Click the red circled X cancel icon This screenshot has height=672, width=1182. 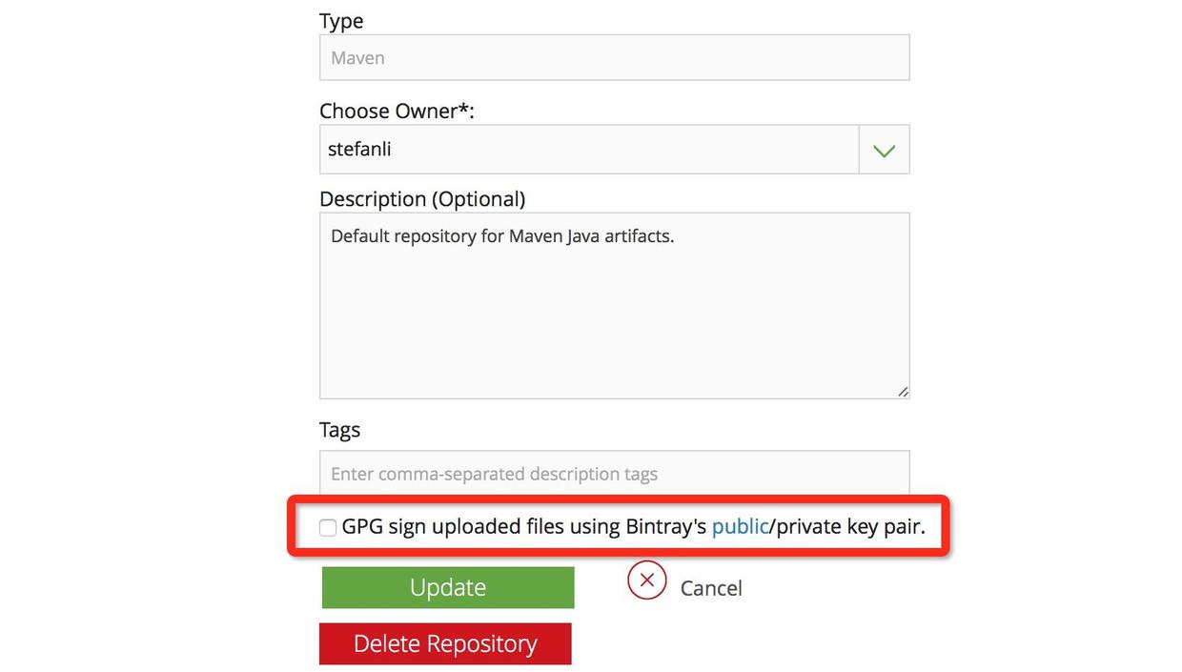click(646, 580)
